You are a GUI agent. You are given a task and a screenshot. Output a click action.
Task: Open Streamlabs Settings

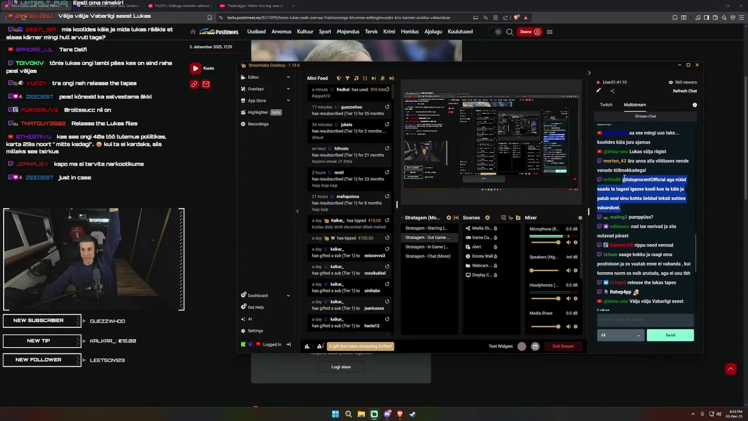pyautogui.click(x=252, y=330)
